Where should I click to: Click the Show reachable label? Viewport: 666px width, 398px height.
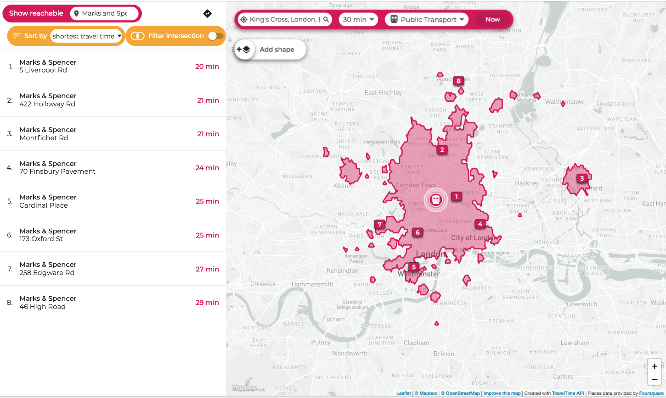tap(36, 13)
